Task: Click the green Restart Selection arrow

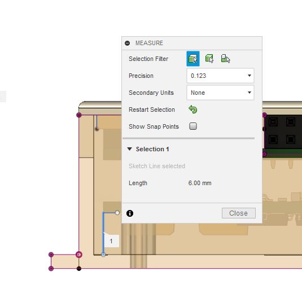Action: coord(193,110)
